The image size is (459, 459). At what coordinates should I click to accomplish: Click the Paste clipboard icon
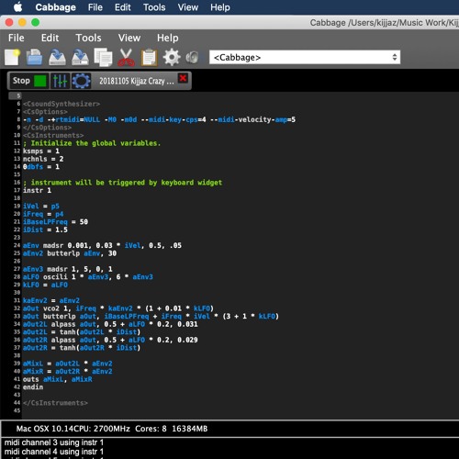pos(149,57)
